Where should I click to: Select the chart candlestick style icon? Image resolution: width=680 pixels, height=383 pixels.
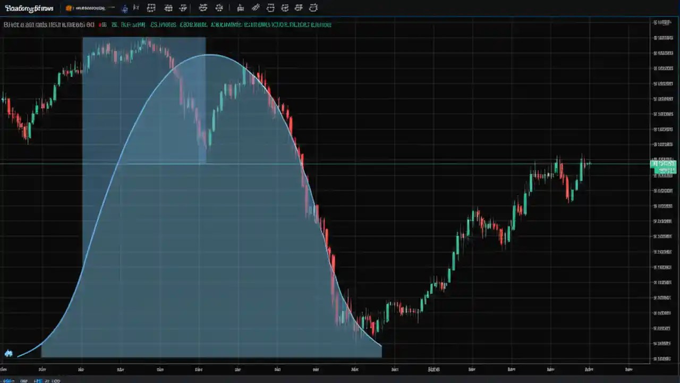tap(151, 8)
